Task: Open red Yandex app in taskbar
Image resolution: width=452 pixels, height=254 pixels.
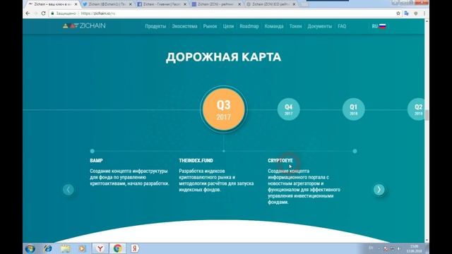Action: coord(135,248)
